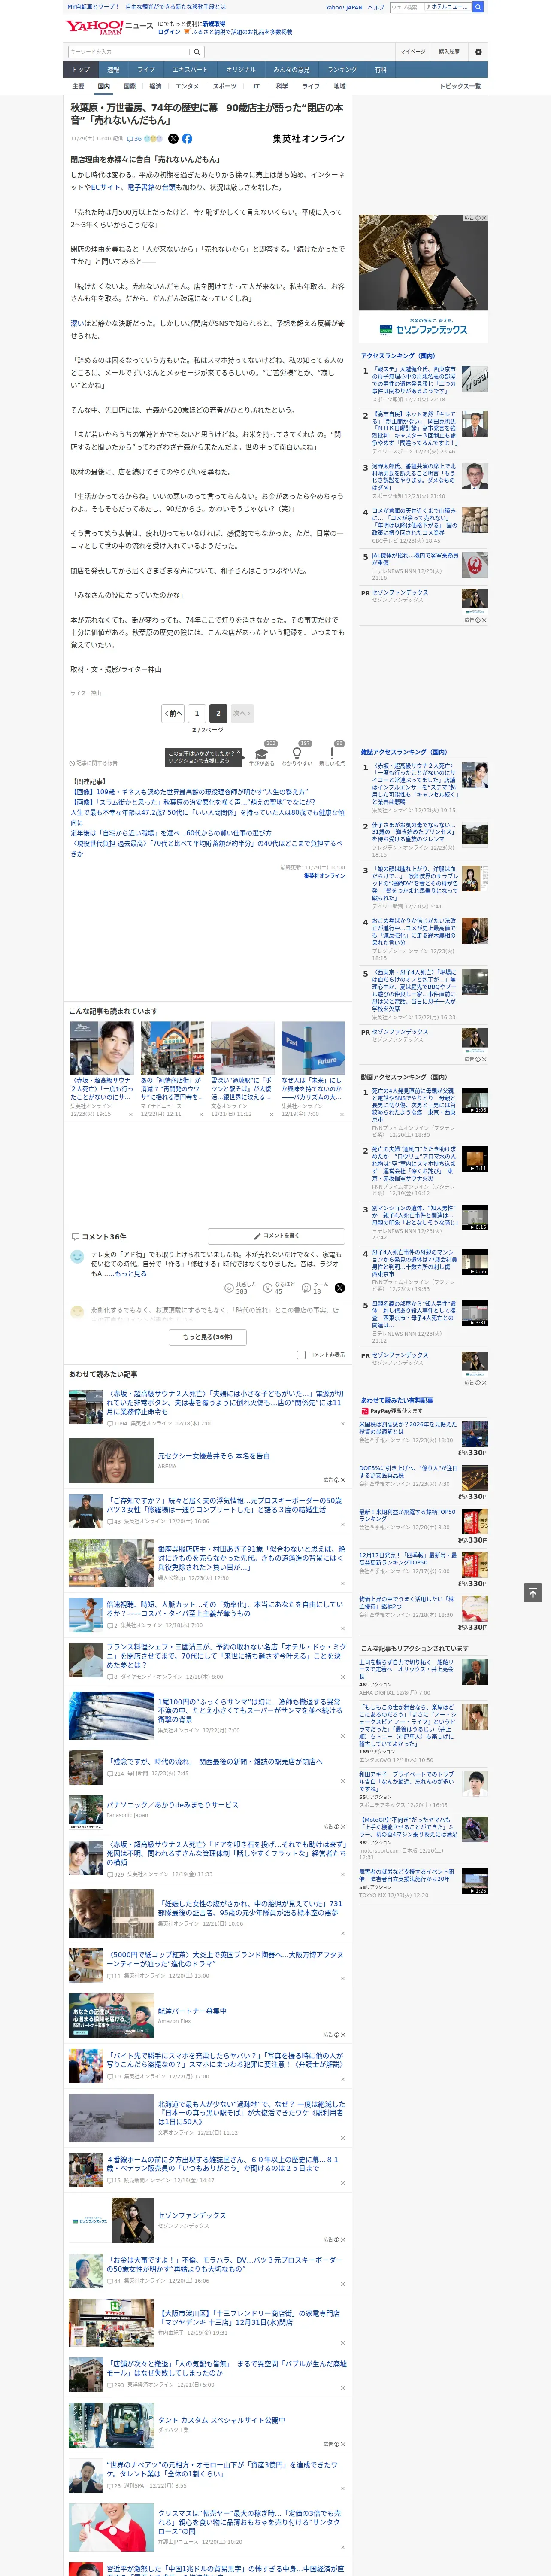Open the エンタメ category tab

187,86
